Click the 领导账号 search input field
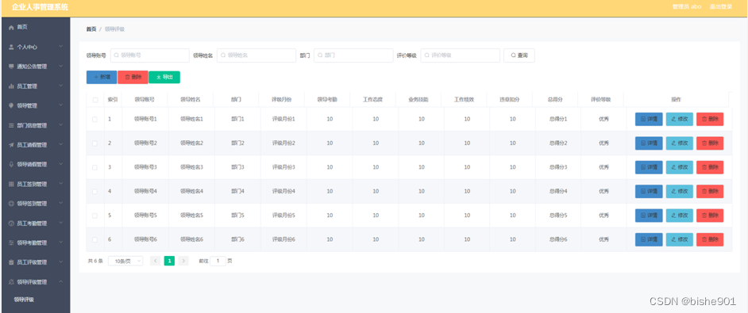Image resolution: width=748 pixels, height=313 pixels. (150, 55)
